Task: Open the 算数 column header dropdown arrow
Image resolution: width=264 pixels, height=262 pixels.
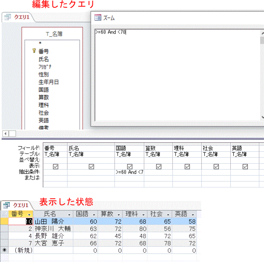Action: click(119, 215)
